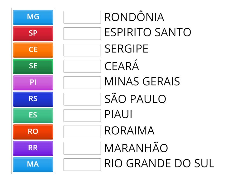Click the answer box next to SÃO PAULO

[x=82, y=99]
